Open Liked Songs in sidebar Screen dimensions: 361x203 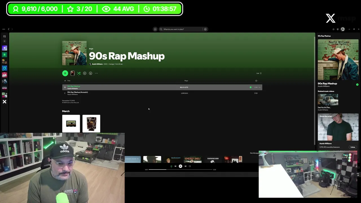click(x=5, y=48)
